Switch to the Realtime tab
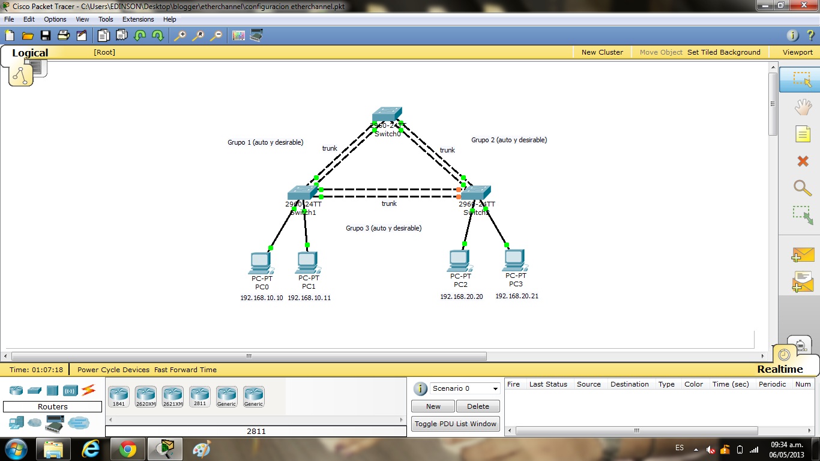This screenshot has width=820, height=461. pyautogui.click(x=779, y=369)
